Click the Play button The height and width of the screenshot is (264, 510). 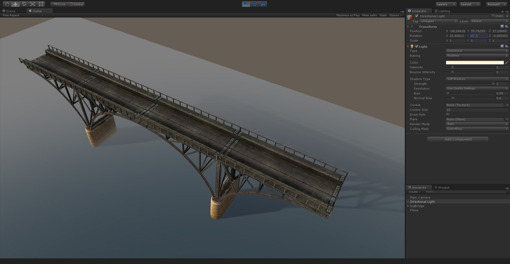click(246, 4)
